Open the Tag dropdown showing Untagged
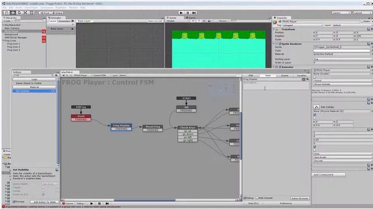This screenshot has height=210, width=373. tap(302, 25)
